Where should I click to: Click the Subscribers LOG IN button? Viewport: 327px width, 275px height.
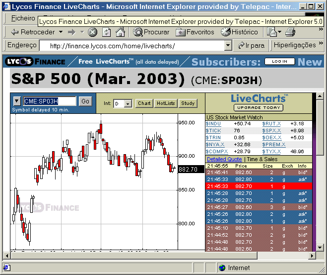coord(280,62)
